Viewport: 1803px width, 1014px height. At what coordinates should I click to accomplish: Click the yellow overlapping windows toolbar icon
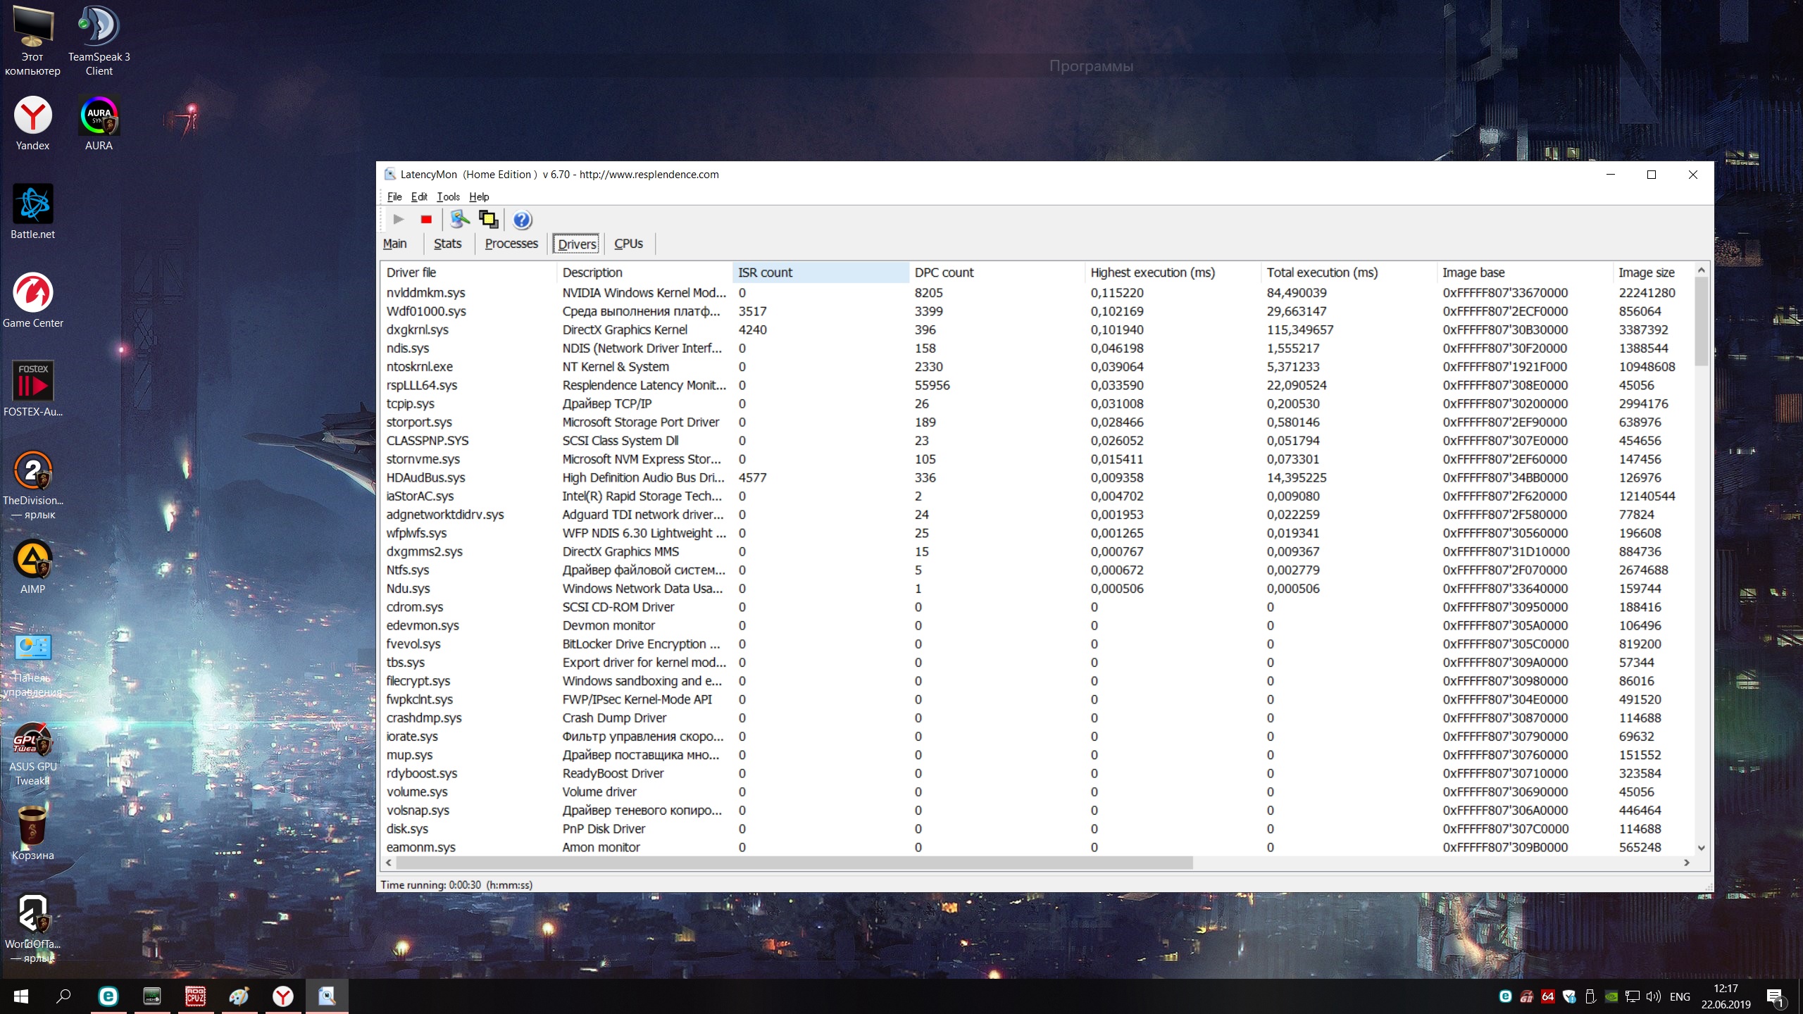[488, 220]
